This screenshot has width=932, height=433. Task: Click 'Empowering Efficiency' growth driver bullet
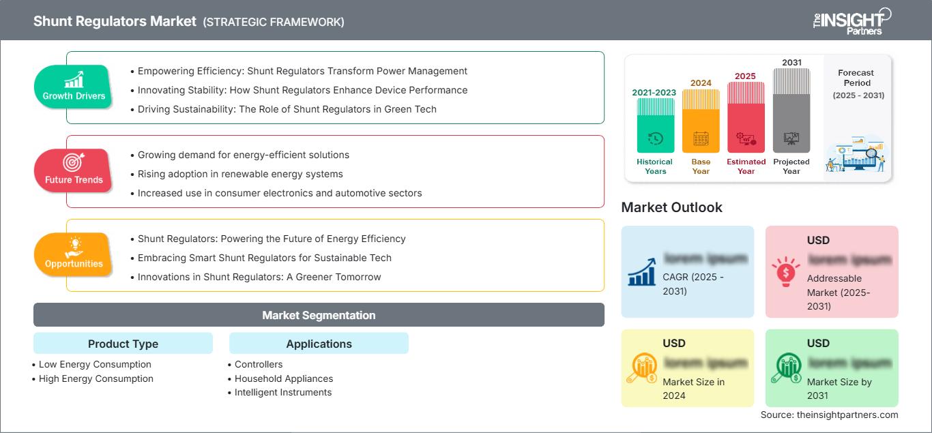click(302, 71)
